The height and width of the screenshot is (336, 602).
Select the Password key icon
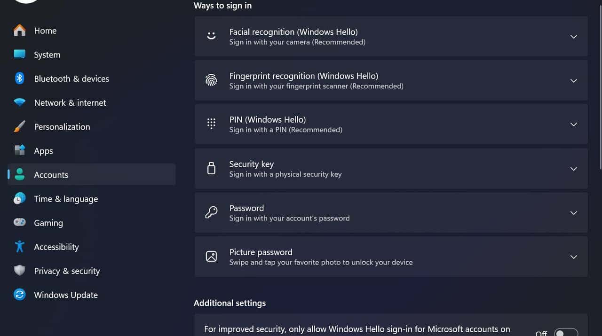point(211,212)
